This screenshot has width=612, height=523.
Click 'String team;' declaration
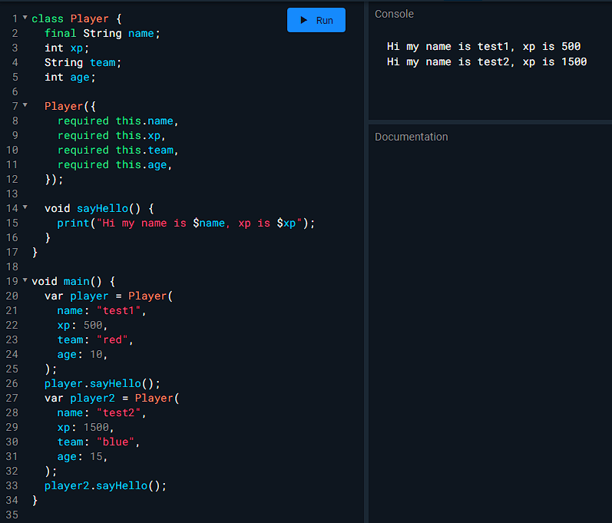(x=83, y=62)
